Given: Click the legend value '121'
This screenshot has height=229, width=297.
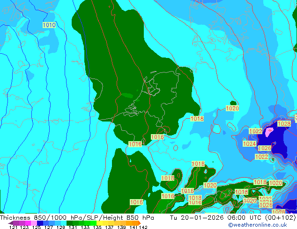Looking at the screenshot, I should [13, 227].
